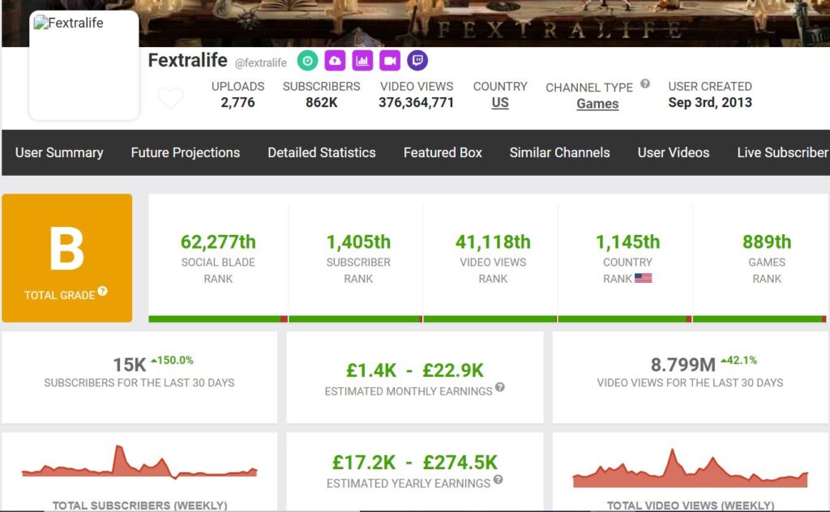Click the Subscriber Rank progress bar

click(356, 319)
